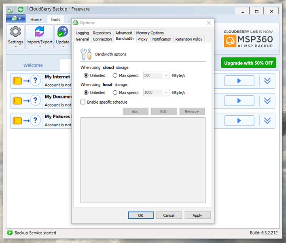
Task: Open the cloud max speed 500 dropdown
Action: tap(166, 75)
